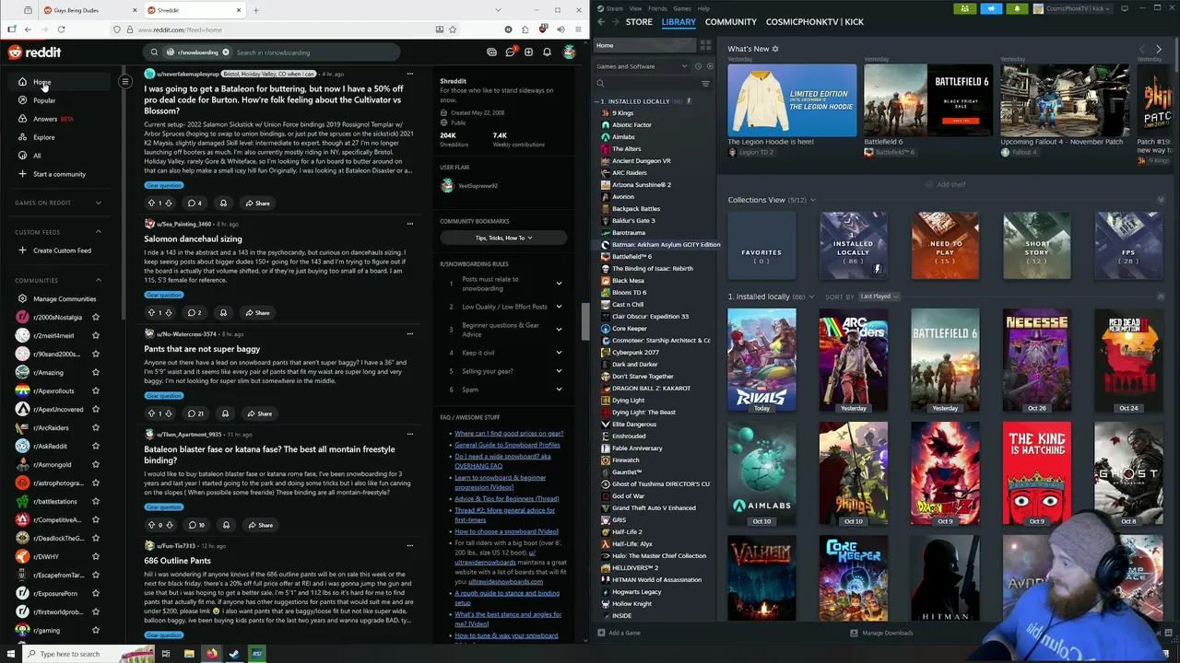Click Reddit notifications bell icon
This screenshot has width=1180, height=663.
(547, 52)
